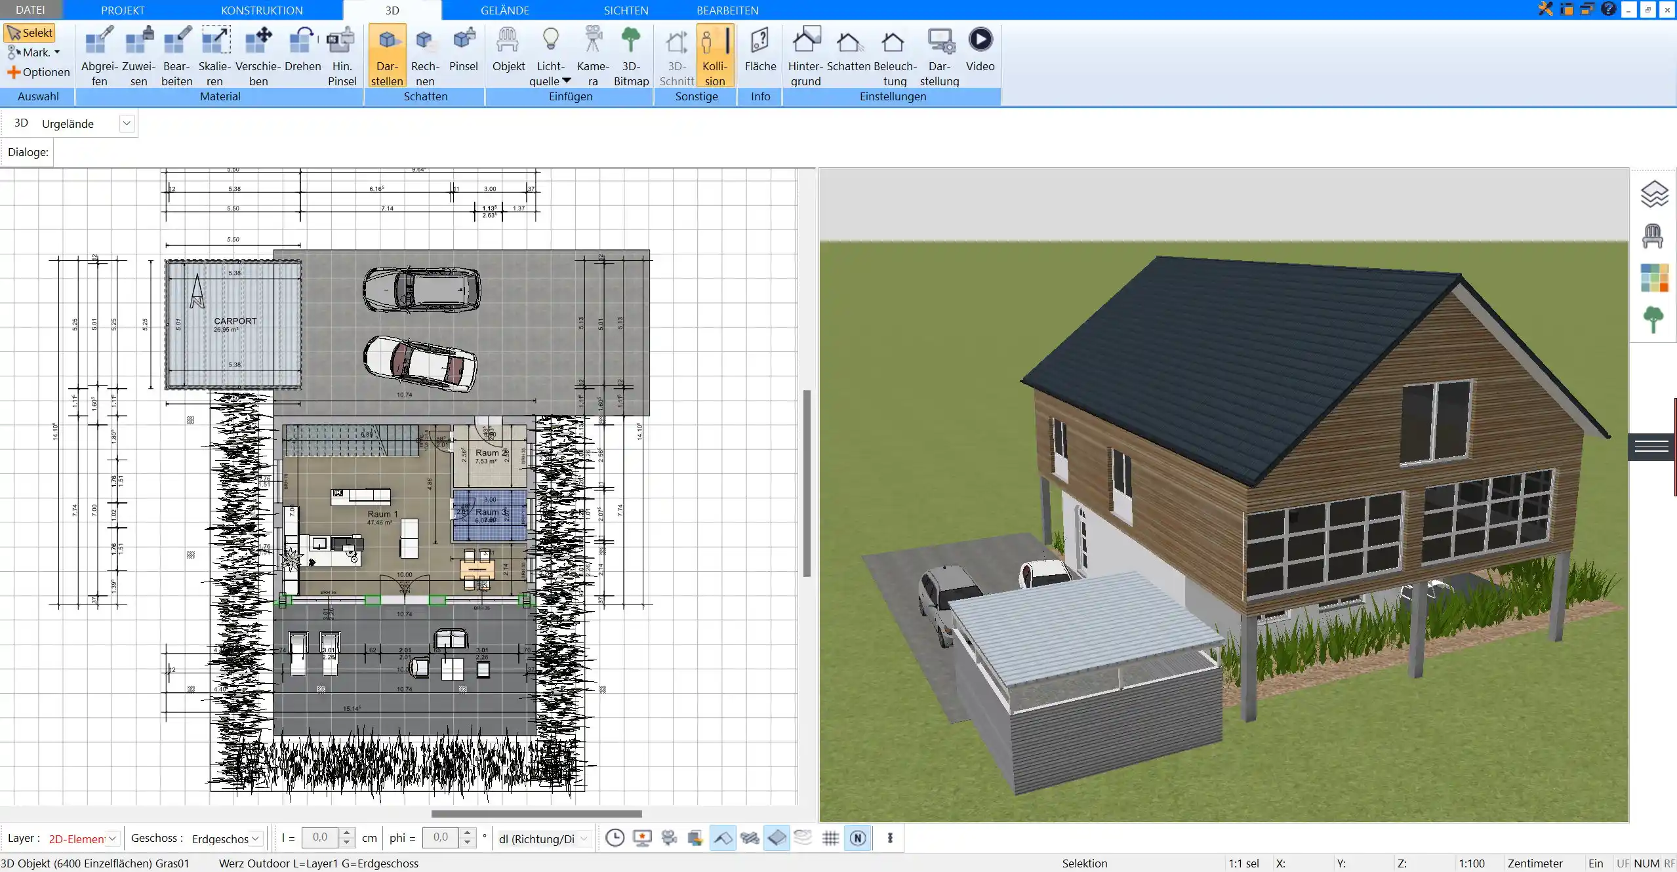The width and height of the screenshot is (1677, 872).
Task: Select the Abgreifen material picker tool
Action: click(99, 56)
